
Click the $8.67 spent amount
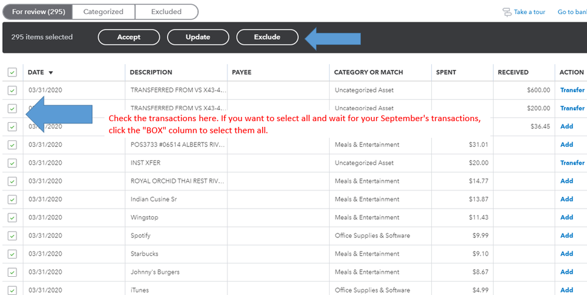[480, 272]
